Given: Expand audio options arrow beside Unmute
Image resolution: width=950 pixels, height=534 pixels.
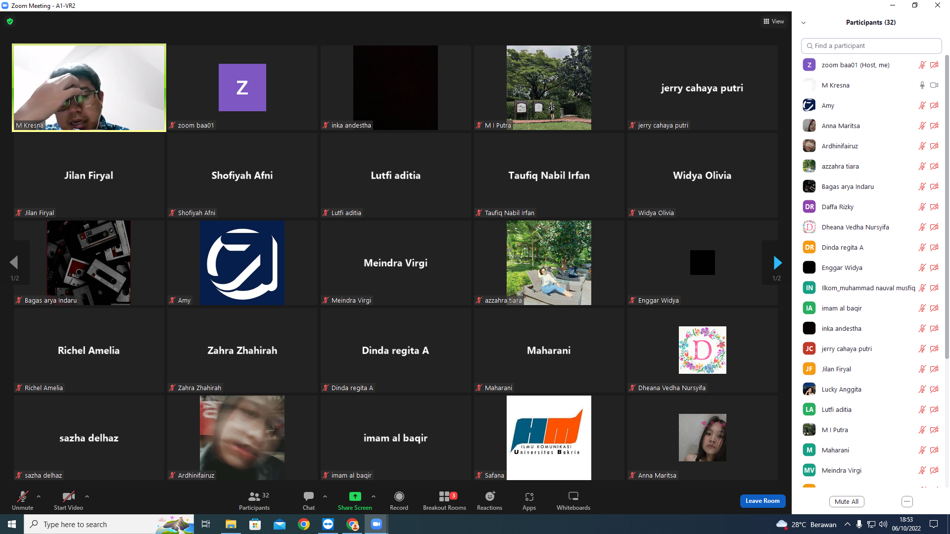Looking at the screenshot, I should [39, 496].
